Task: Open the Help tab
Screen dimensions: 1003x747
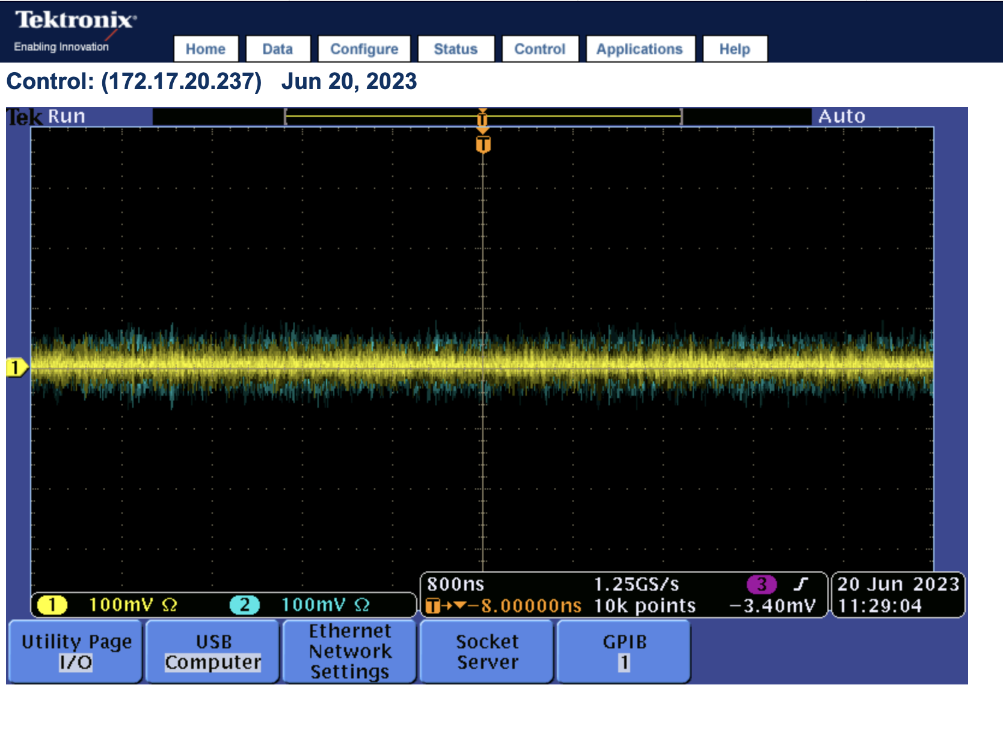Action: click(734, 49)
